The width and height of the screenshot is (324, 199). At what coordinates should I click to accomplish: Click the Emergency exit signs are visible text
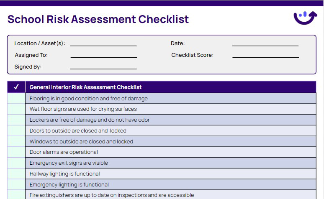(69, 163)
